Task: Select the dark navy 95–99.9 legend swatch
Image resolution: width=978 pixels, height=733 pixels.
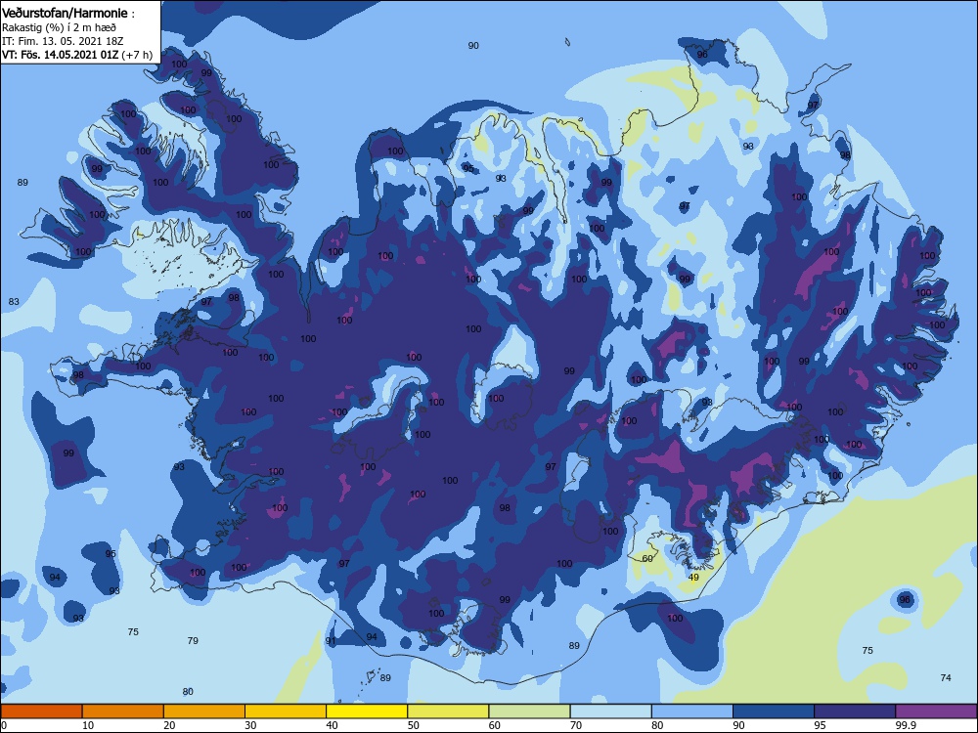Action: point(855,711)
